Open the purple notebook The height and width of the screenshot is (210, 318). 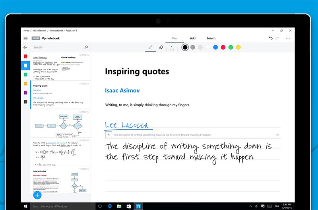coord(25,93)
